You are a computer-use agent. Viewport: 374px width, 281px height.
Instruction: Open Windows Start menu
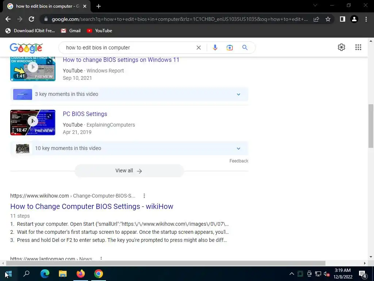coord(8,274)
